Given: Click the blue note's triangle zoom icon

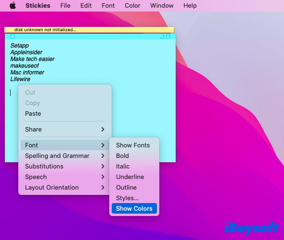Looking at the screenshot, I should 162,36.
